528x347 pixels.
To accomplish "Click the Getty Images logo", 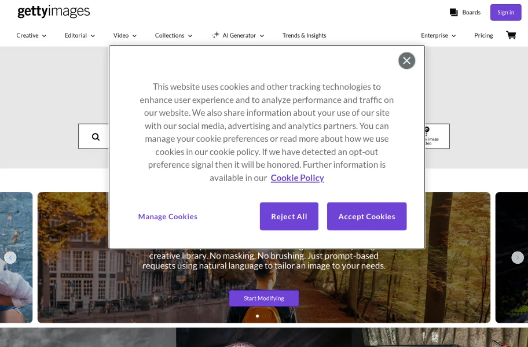I will [53, 12].
